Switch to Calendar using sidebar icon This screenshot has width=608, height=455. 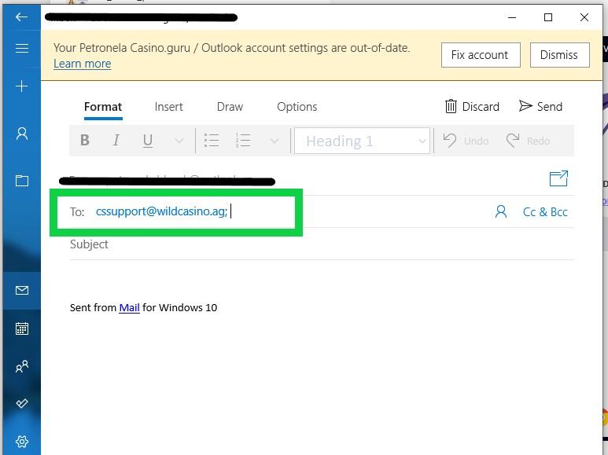click(x=21, y=328)
